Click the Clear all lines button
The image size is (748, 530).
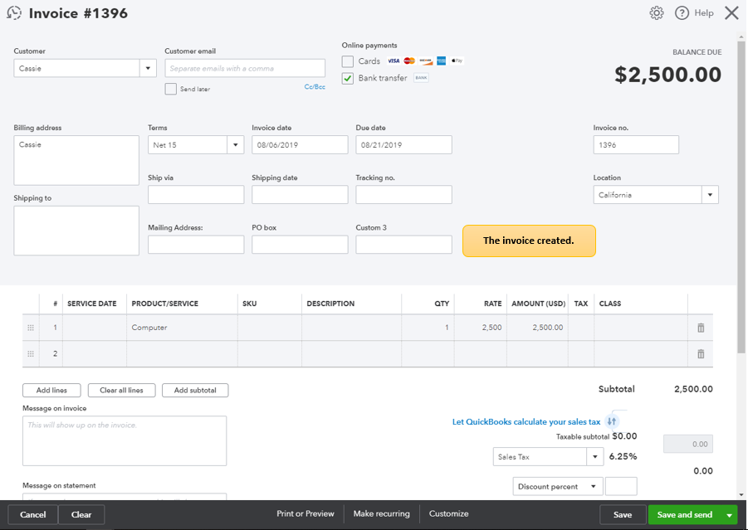[121, 390]
